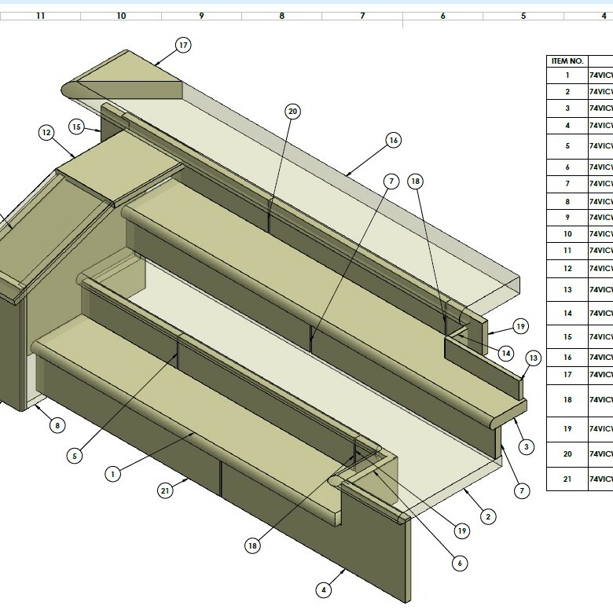The height and width of the screenshot is (613, 613).
Task: Select item number 5 cell in BOM table
Action: 567,146
